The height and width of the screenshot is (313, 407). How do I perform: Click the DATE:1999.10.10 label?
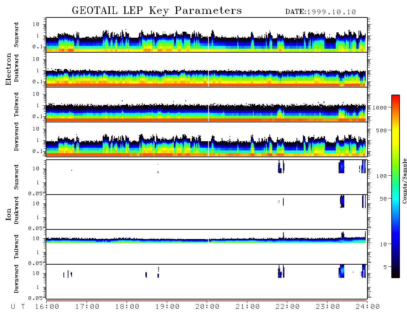pos(320,12)
